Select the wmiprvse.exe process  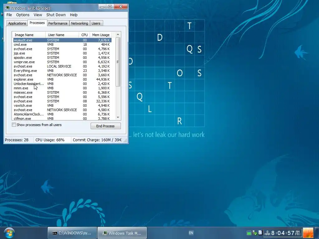point(62,62)
